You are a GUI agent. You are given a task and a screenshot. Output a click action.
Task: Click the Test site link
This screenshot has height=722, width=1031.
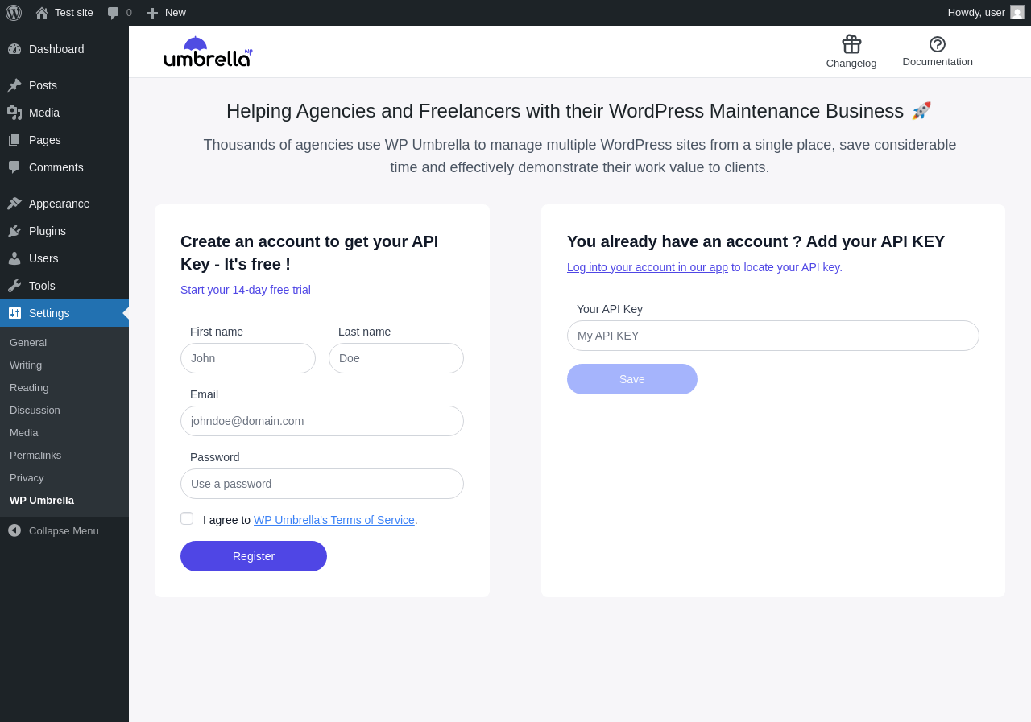pos(64,13)
